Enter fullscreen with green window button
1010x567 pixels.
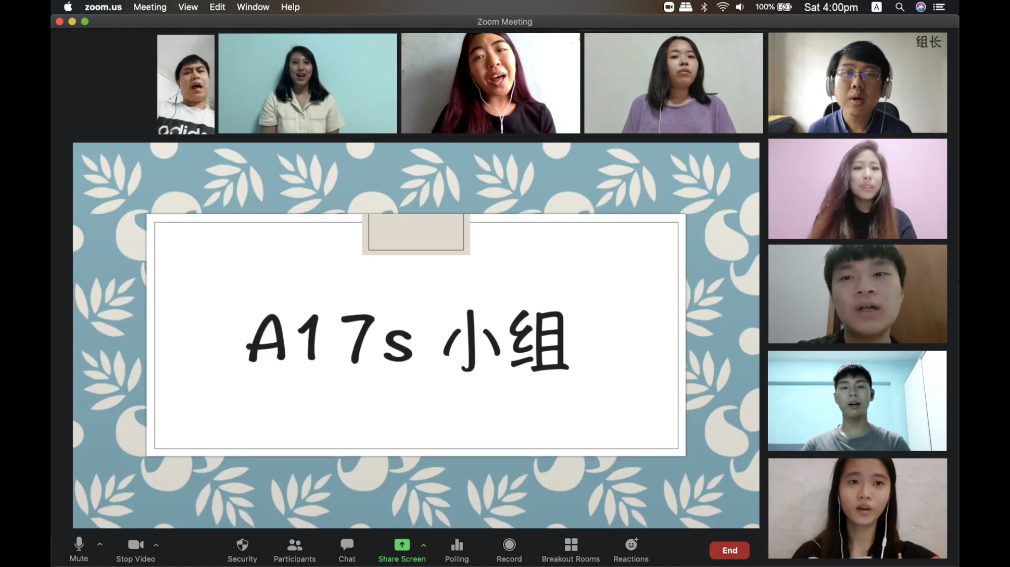click(x=85, y=22)
